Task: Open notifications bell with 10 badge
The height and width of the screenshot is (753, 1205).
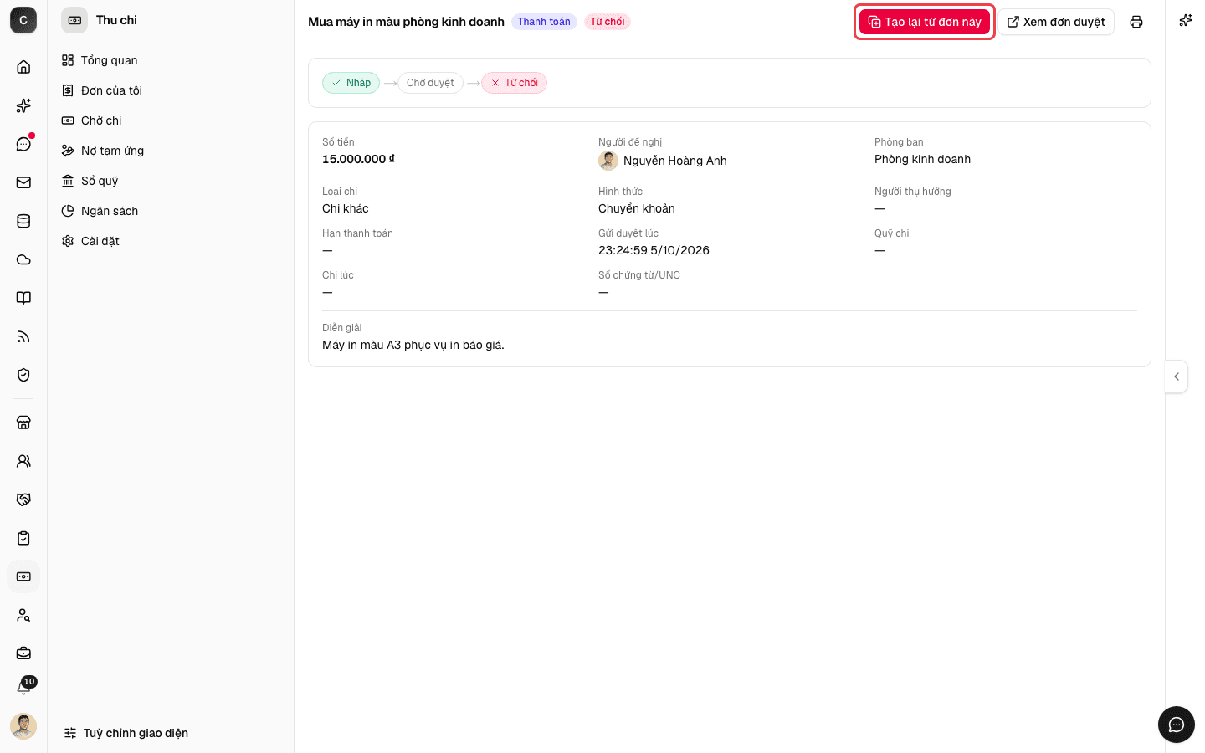Action: pos(23,688)
